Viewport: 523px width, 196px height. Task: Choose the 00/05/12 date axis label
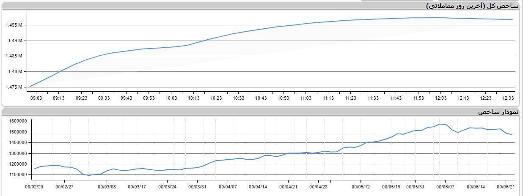[x=361, y=185]
